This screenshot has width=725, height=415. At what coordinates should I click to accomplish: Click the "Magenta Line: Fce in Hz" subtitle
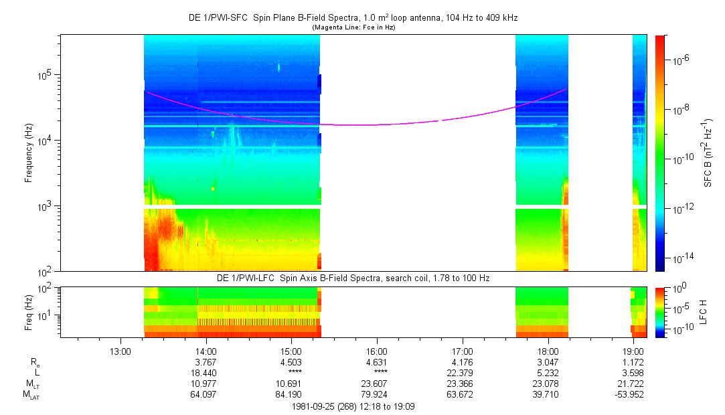[353, 27]
